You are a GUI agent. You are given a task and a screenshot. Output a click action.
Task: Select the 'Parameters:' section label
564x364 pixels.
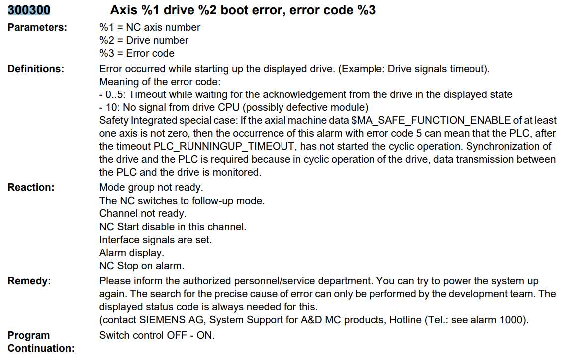37,28
